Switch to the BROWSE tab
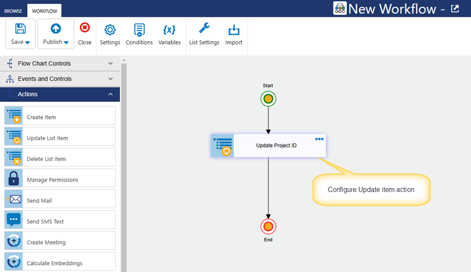471x272 pixels. pyautogui.click(x=13, y=11)
